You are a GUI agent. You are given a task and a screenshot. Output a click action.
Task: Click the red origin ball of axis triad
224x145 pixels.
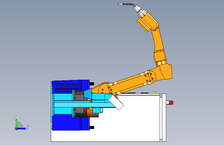pyautogui.click(x=16, y=129)
